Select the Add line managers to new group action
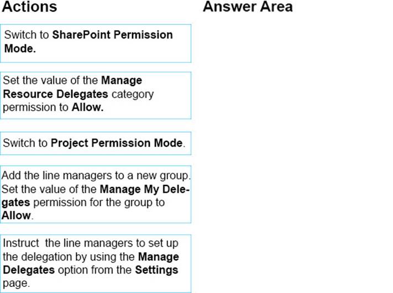Image resolution: width=393 pixels, height=293 pixels. point(96,194)
